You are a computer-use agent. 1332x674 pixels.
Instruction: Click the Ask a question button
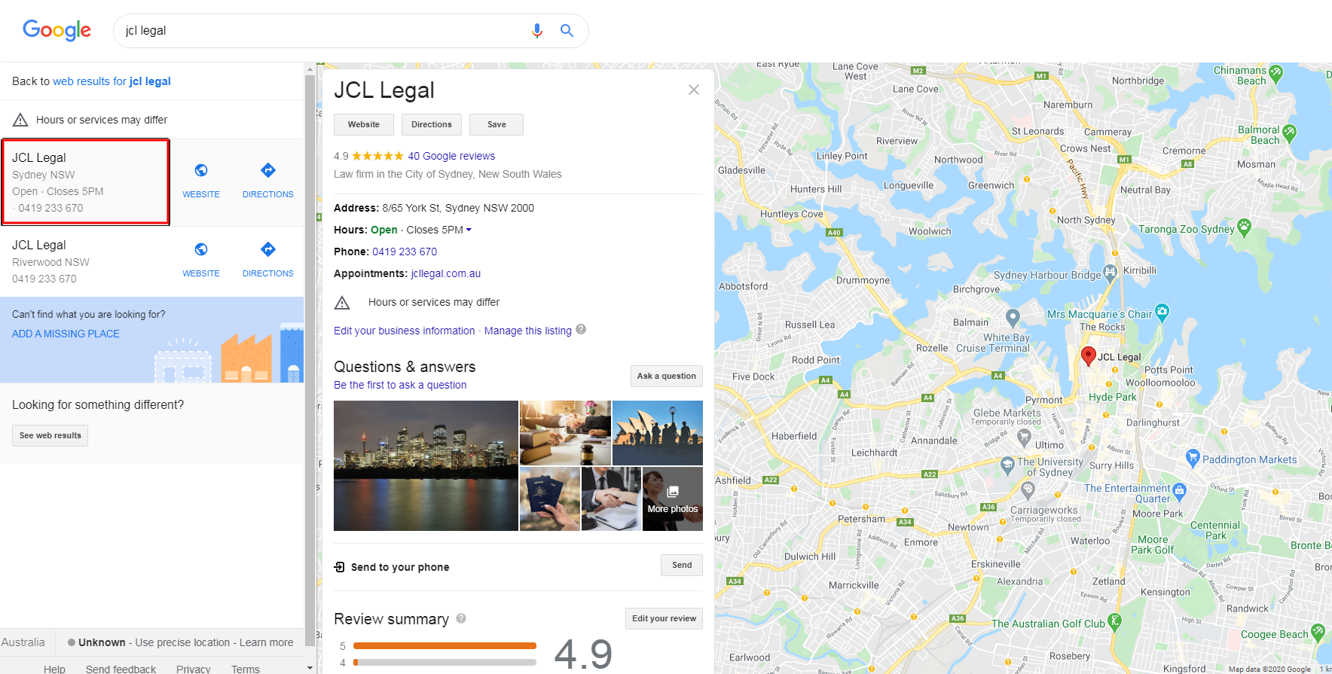point(667,376)
